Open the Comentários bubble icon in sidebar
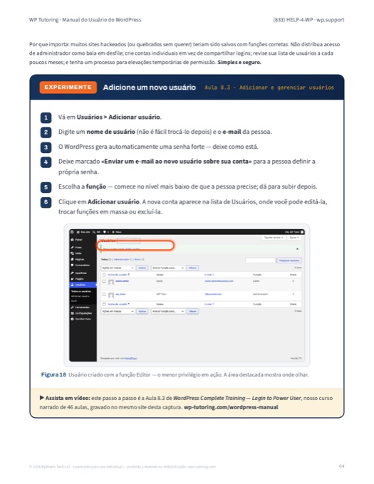 72,265
